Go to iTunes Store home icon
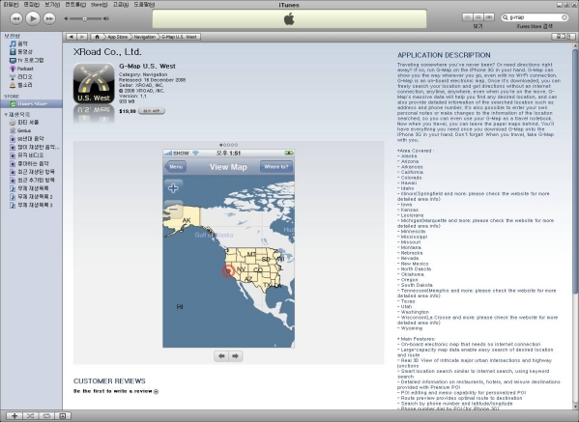 tap(97, 37)
